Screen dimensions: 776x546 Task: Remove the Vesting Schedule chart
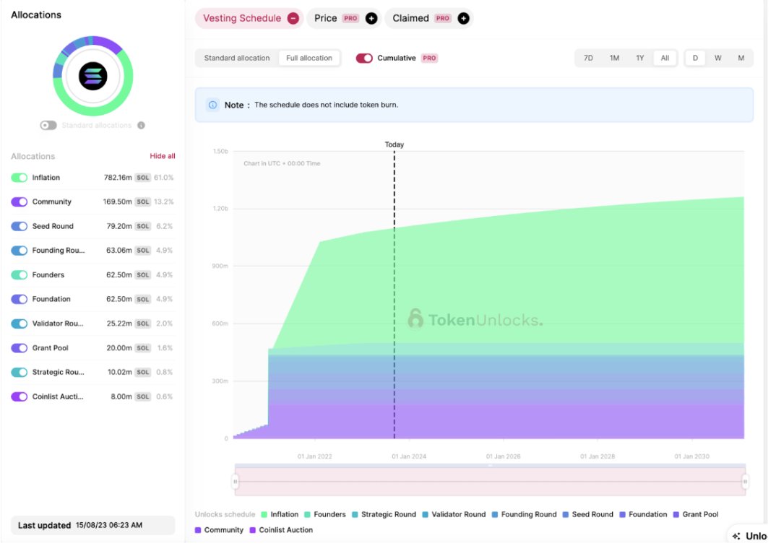(x=295, y=18)
